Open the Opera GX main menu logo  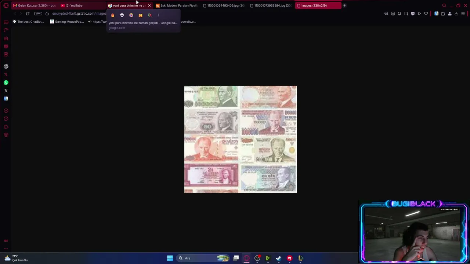6,5
